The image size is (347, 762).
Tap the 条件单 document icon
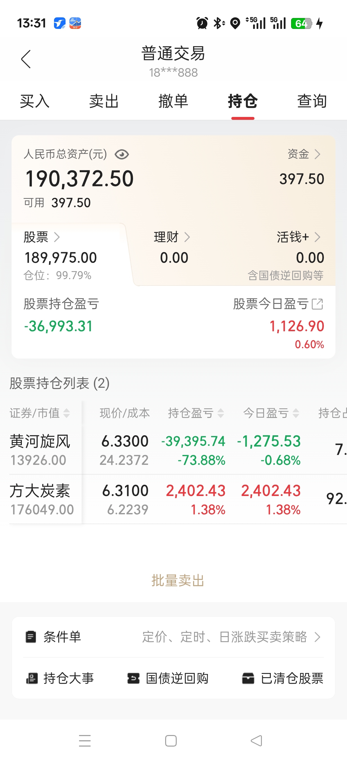(x=31, y=637)
